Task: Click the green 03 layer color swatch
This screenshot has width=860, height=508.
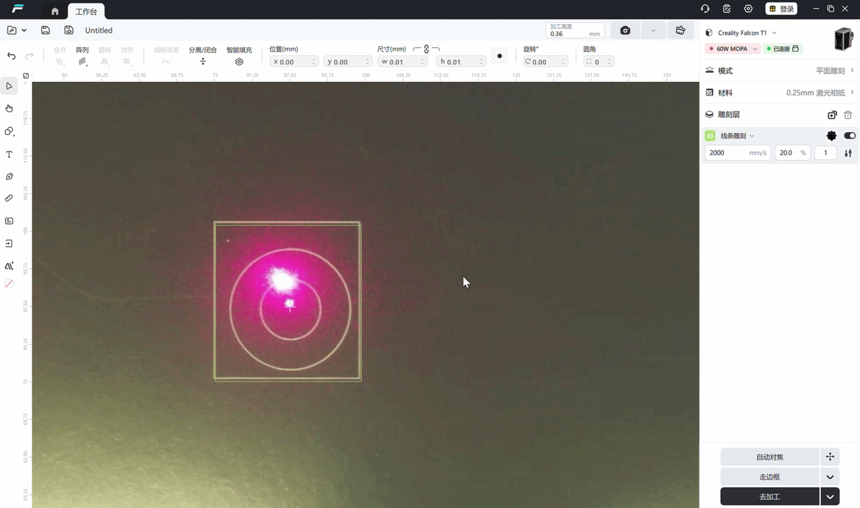Action: point(710,136)
